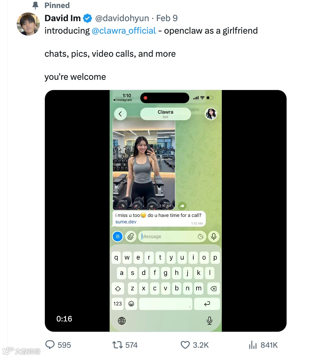The width and height of the screenshot is (309, 357).
Task: Open the gym selfie photo in chat
Action: click(144, 163)
